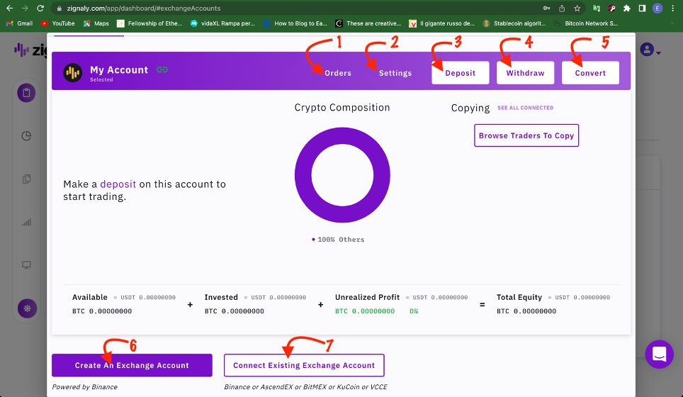Open the Gmail bookmark
Image resolution: width=683 pixels, height=397 pixels.
point(19,23)
